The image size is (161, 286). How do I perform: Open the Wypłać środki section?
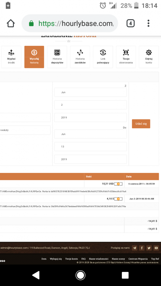pos(11,57)
